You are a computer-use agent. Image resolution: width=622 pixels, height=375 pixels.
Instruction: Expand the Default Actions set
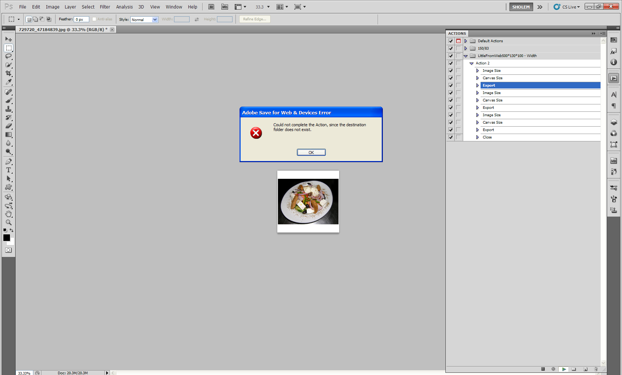pos(466,41)
